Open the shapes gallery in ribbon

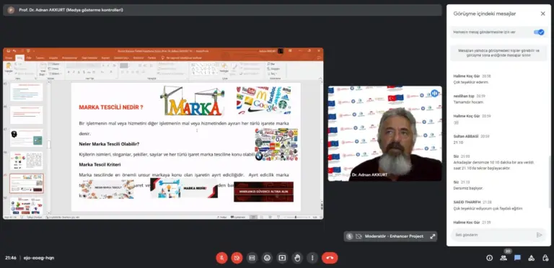pos(205,69)
